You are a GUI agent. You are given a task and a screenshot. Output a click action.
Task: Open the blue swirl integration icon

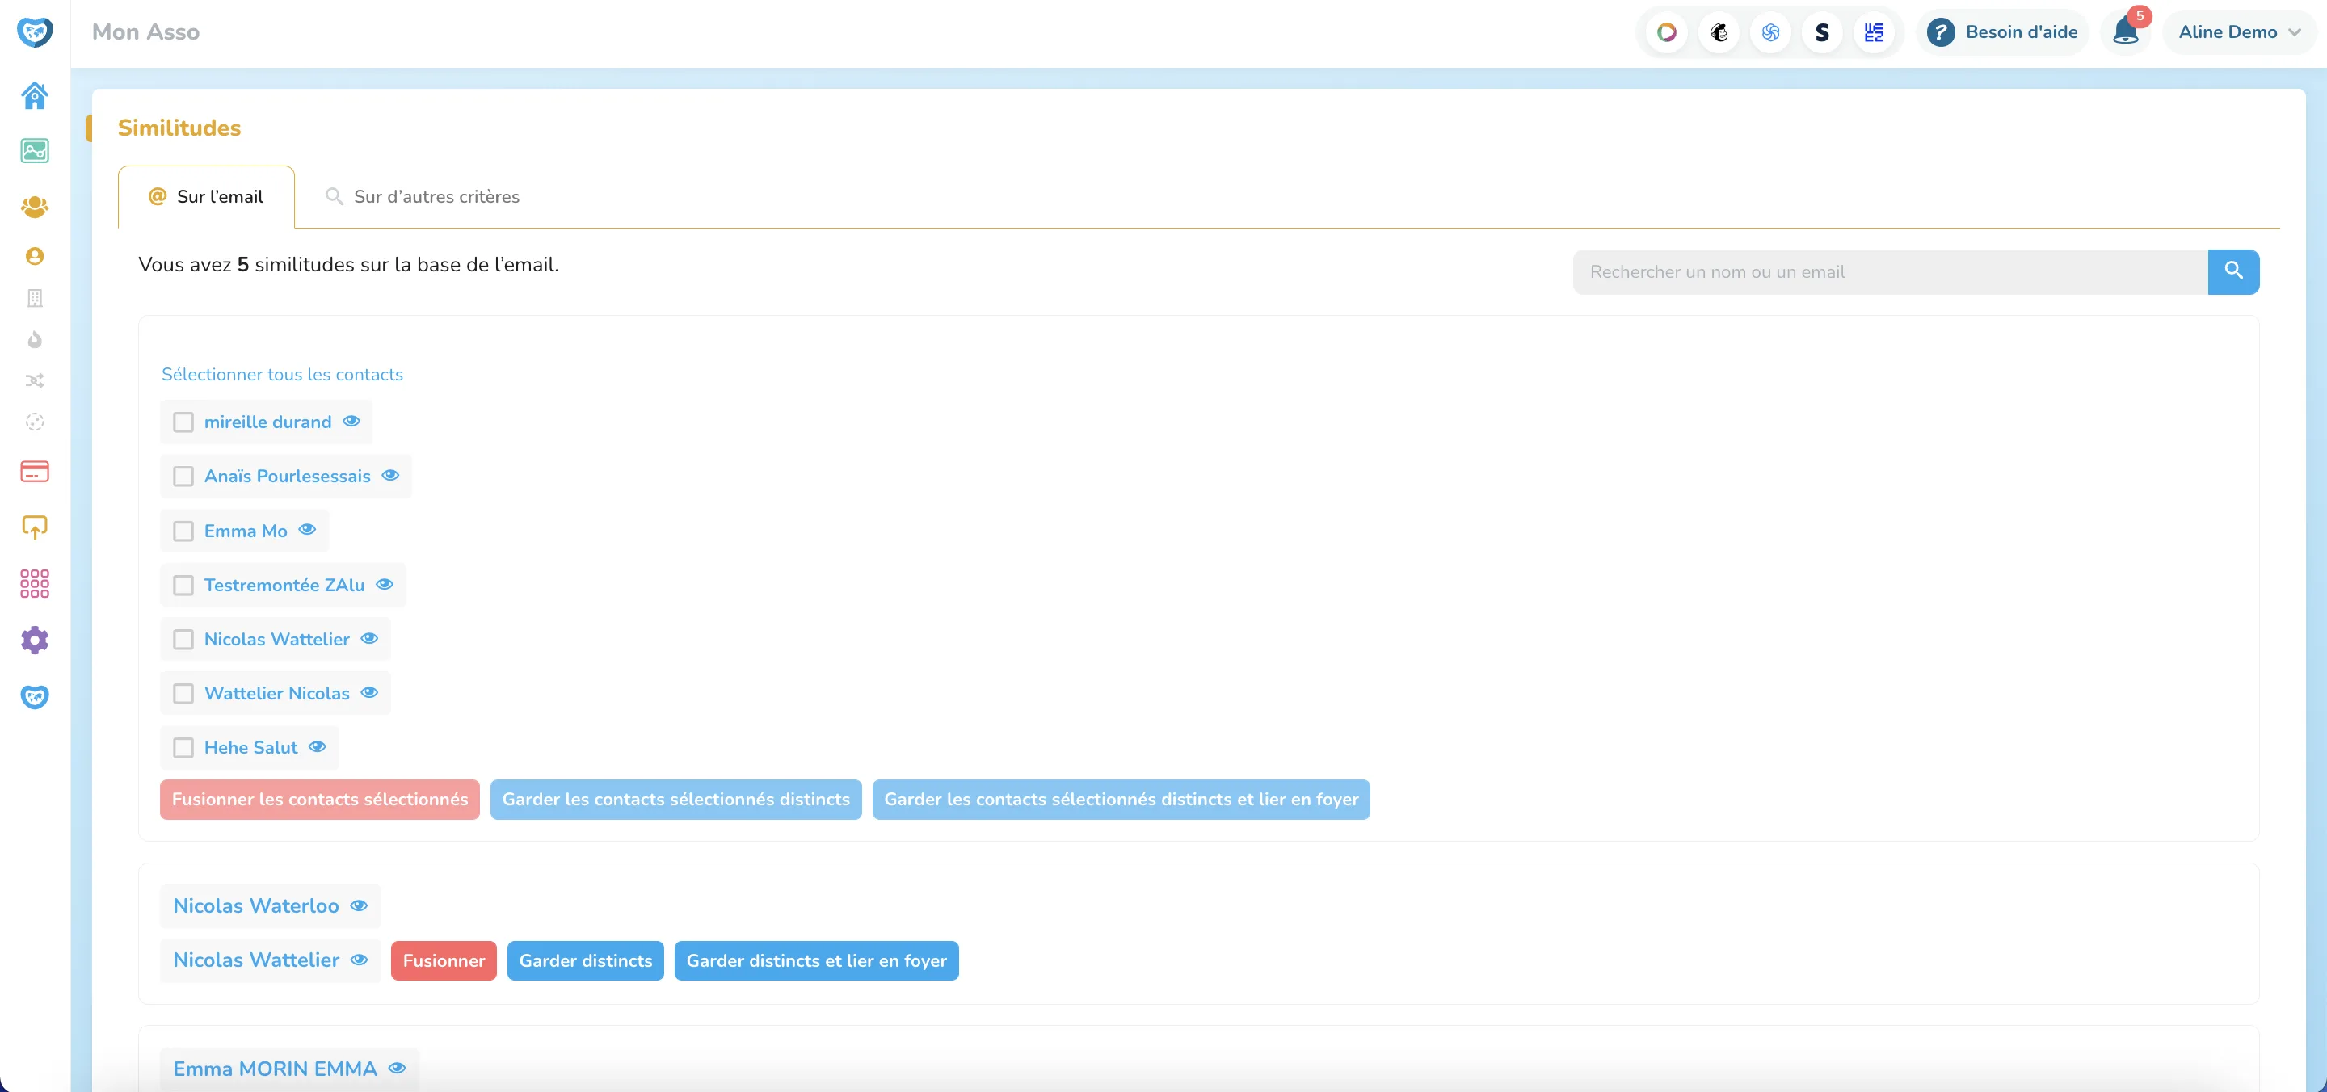click(1770, 32)
